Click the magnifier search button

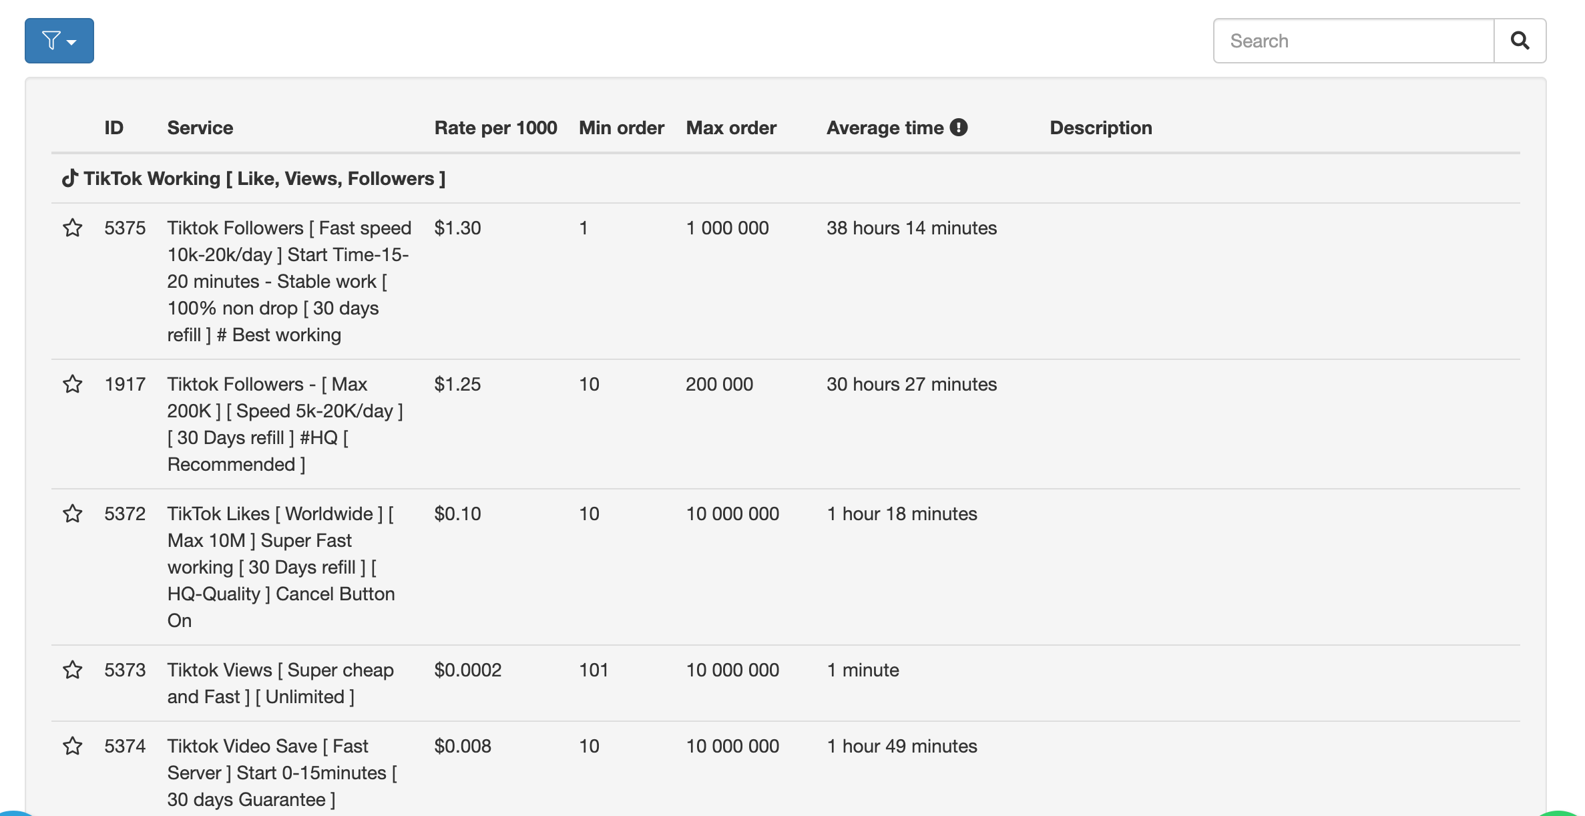[1520, 41]
